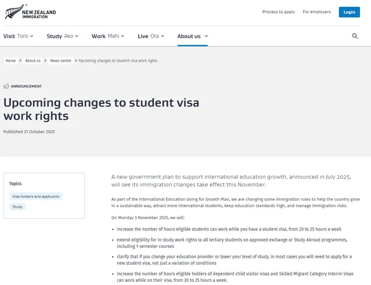This screenshot has width=371, height=285.
Task: Click breadcrumb chevron after News centre
Action: 75,61
